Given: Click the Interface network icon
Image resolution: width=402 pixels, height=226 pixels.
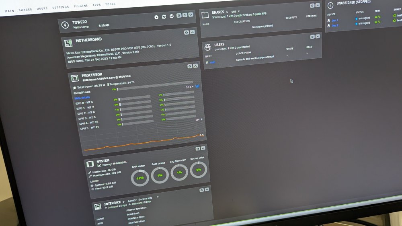Looking at the screenshot, I should 98,207.
